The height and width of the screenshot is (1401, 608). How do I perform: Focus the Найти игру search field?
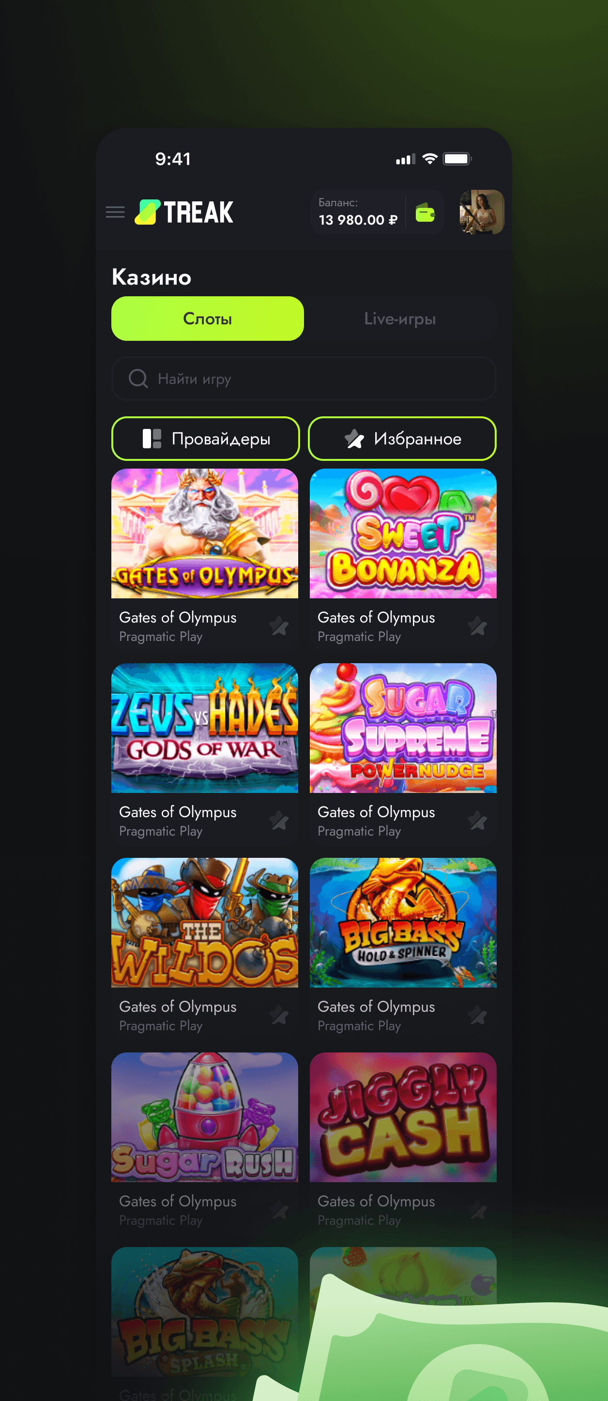tap(304, 379)
